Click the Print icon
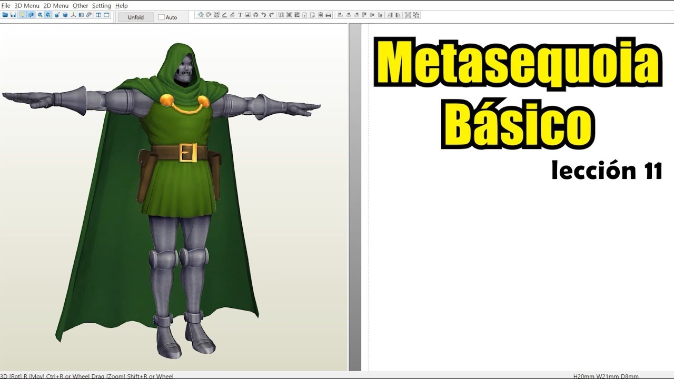Image resolution: width=674 pixels, height=379 pixels. pyautogui.click(x=329, y=15)
